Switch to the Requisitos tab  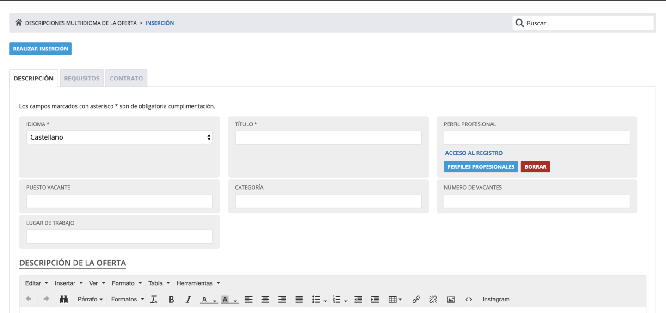81,79
